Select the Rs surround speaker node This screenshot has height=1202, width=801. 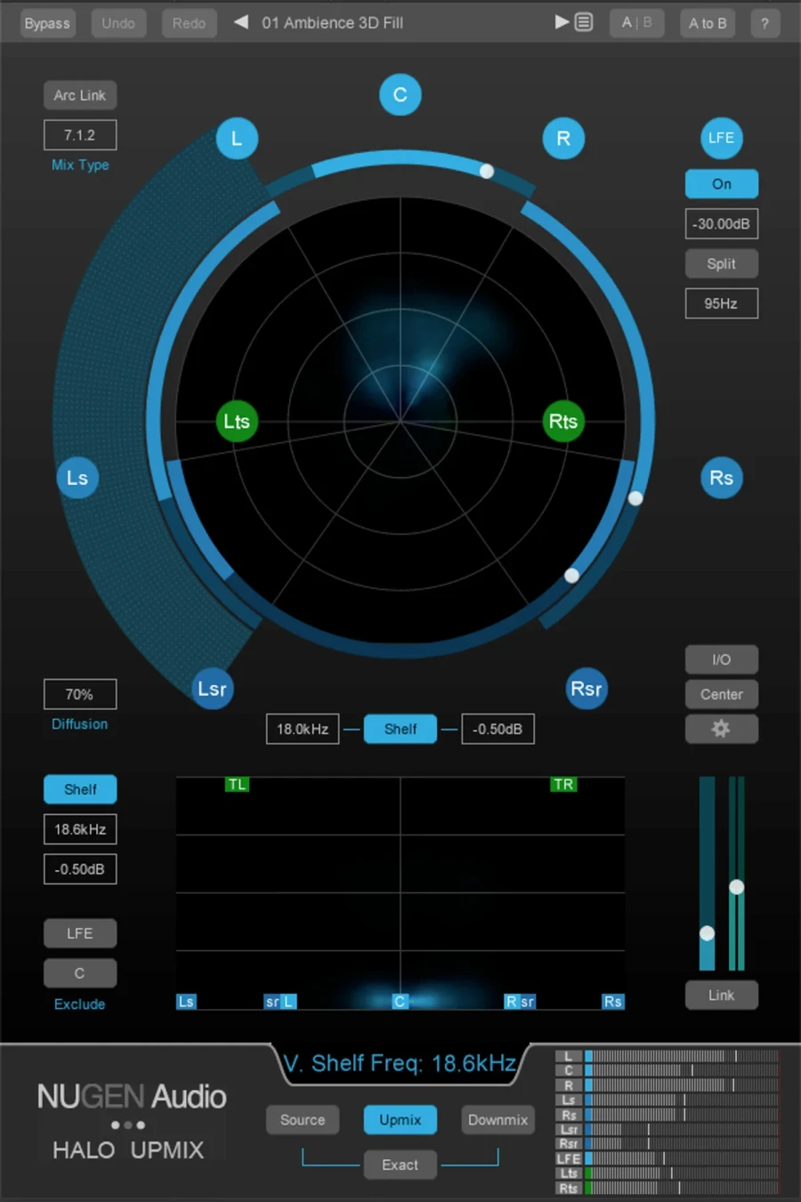pos(721,478)
